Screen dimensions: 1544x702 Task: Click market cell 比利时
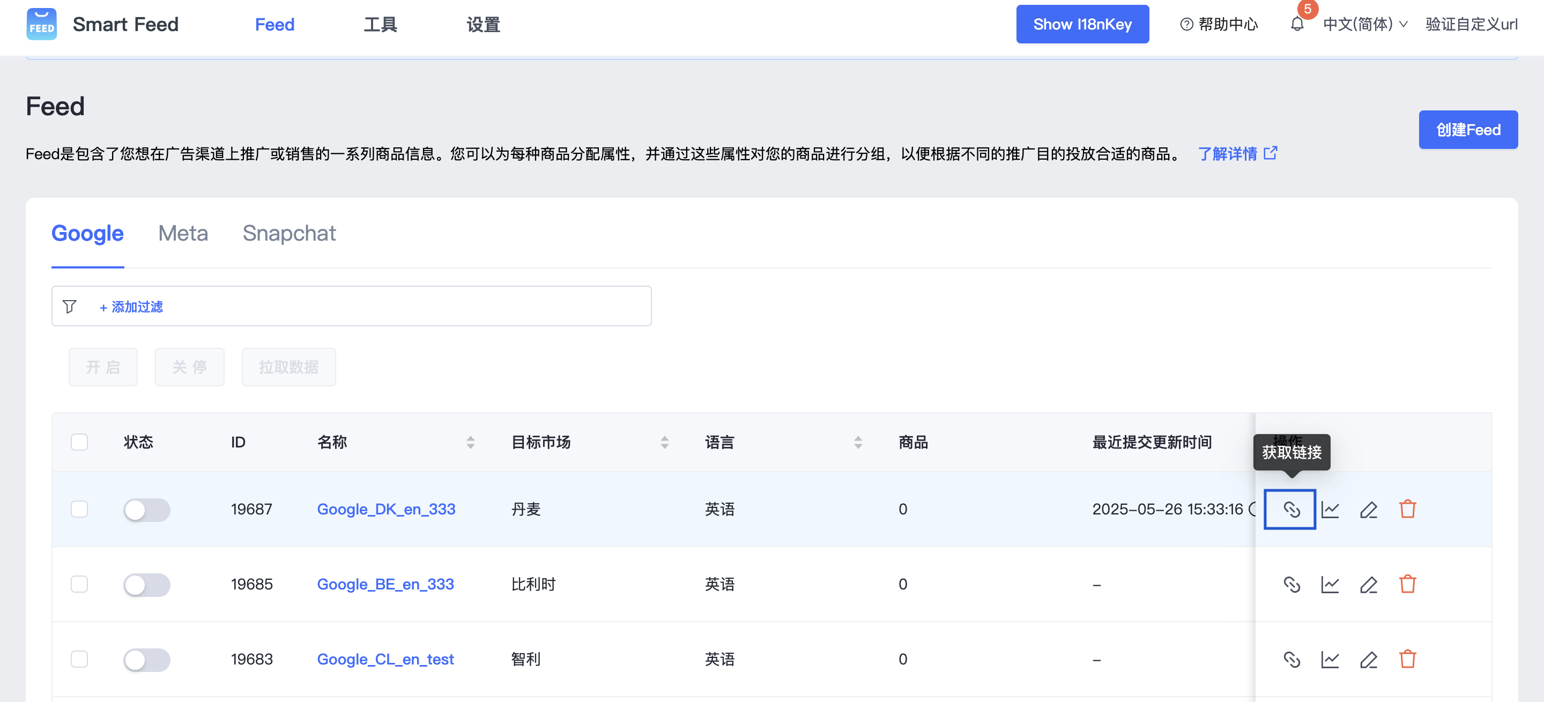coord(533,584)
